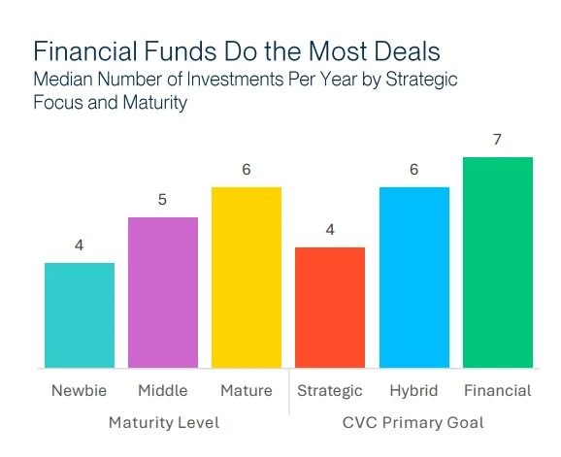Select the Hybrid axis label
Viewport: 561px width, 457px height.
point(413,391)
